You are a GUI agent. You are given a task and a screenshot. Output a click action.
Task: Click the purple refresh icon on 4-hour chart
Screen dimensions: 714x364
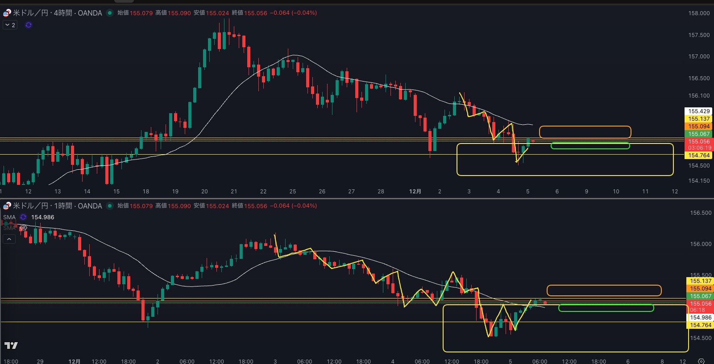[29, 25]
